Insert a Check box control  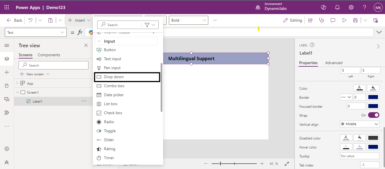pyautogui.click(x=113, y=113)
